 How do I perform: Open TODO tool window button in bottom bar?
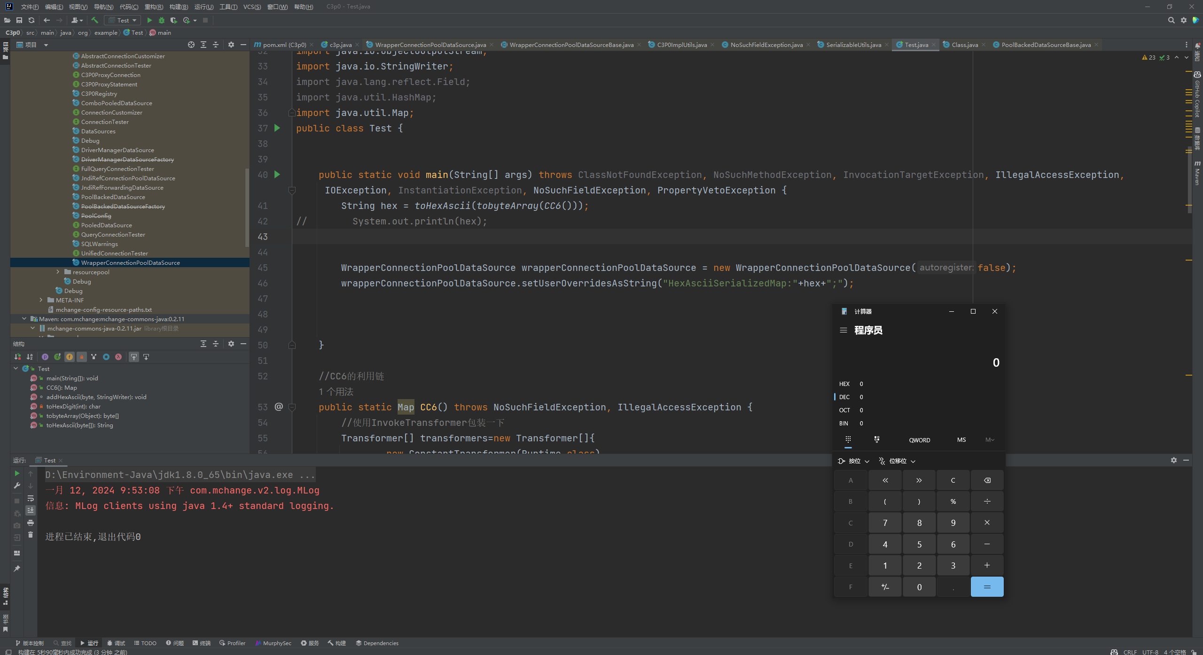point(145,643)
